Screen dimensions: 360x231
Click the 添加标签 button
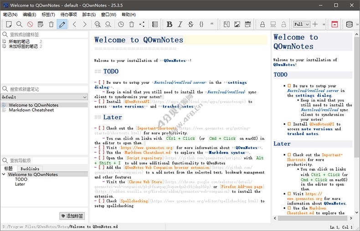(72, 216)
